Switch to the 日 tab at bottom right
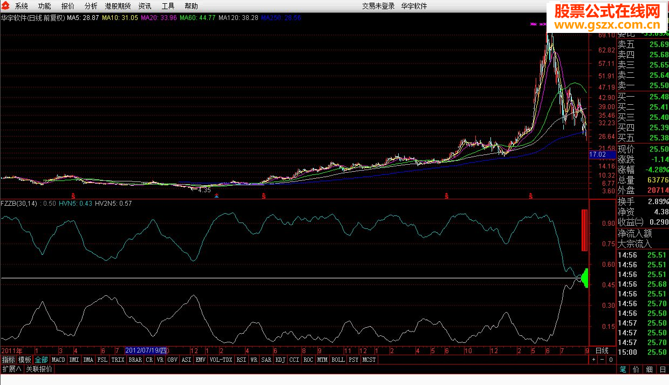 coord(663,370)
